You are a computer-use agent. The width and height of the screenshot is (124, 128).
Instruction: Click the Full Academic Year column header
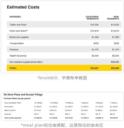pos(13,103)
